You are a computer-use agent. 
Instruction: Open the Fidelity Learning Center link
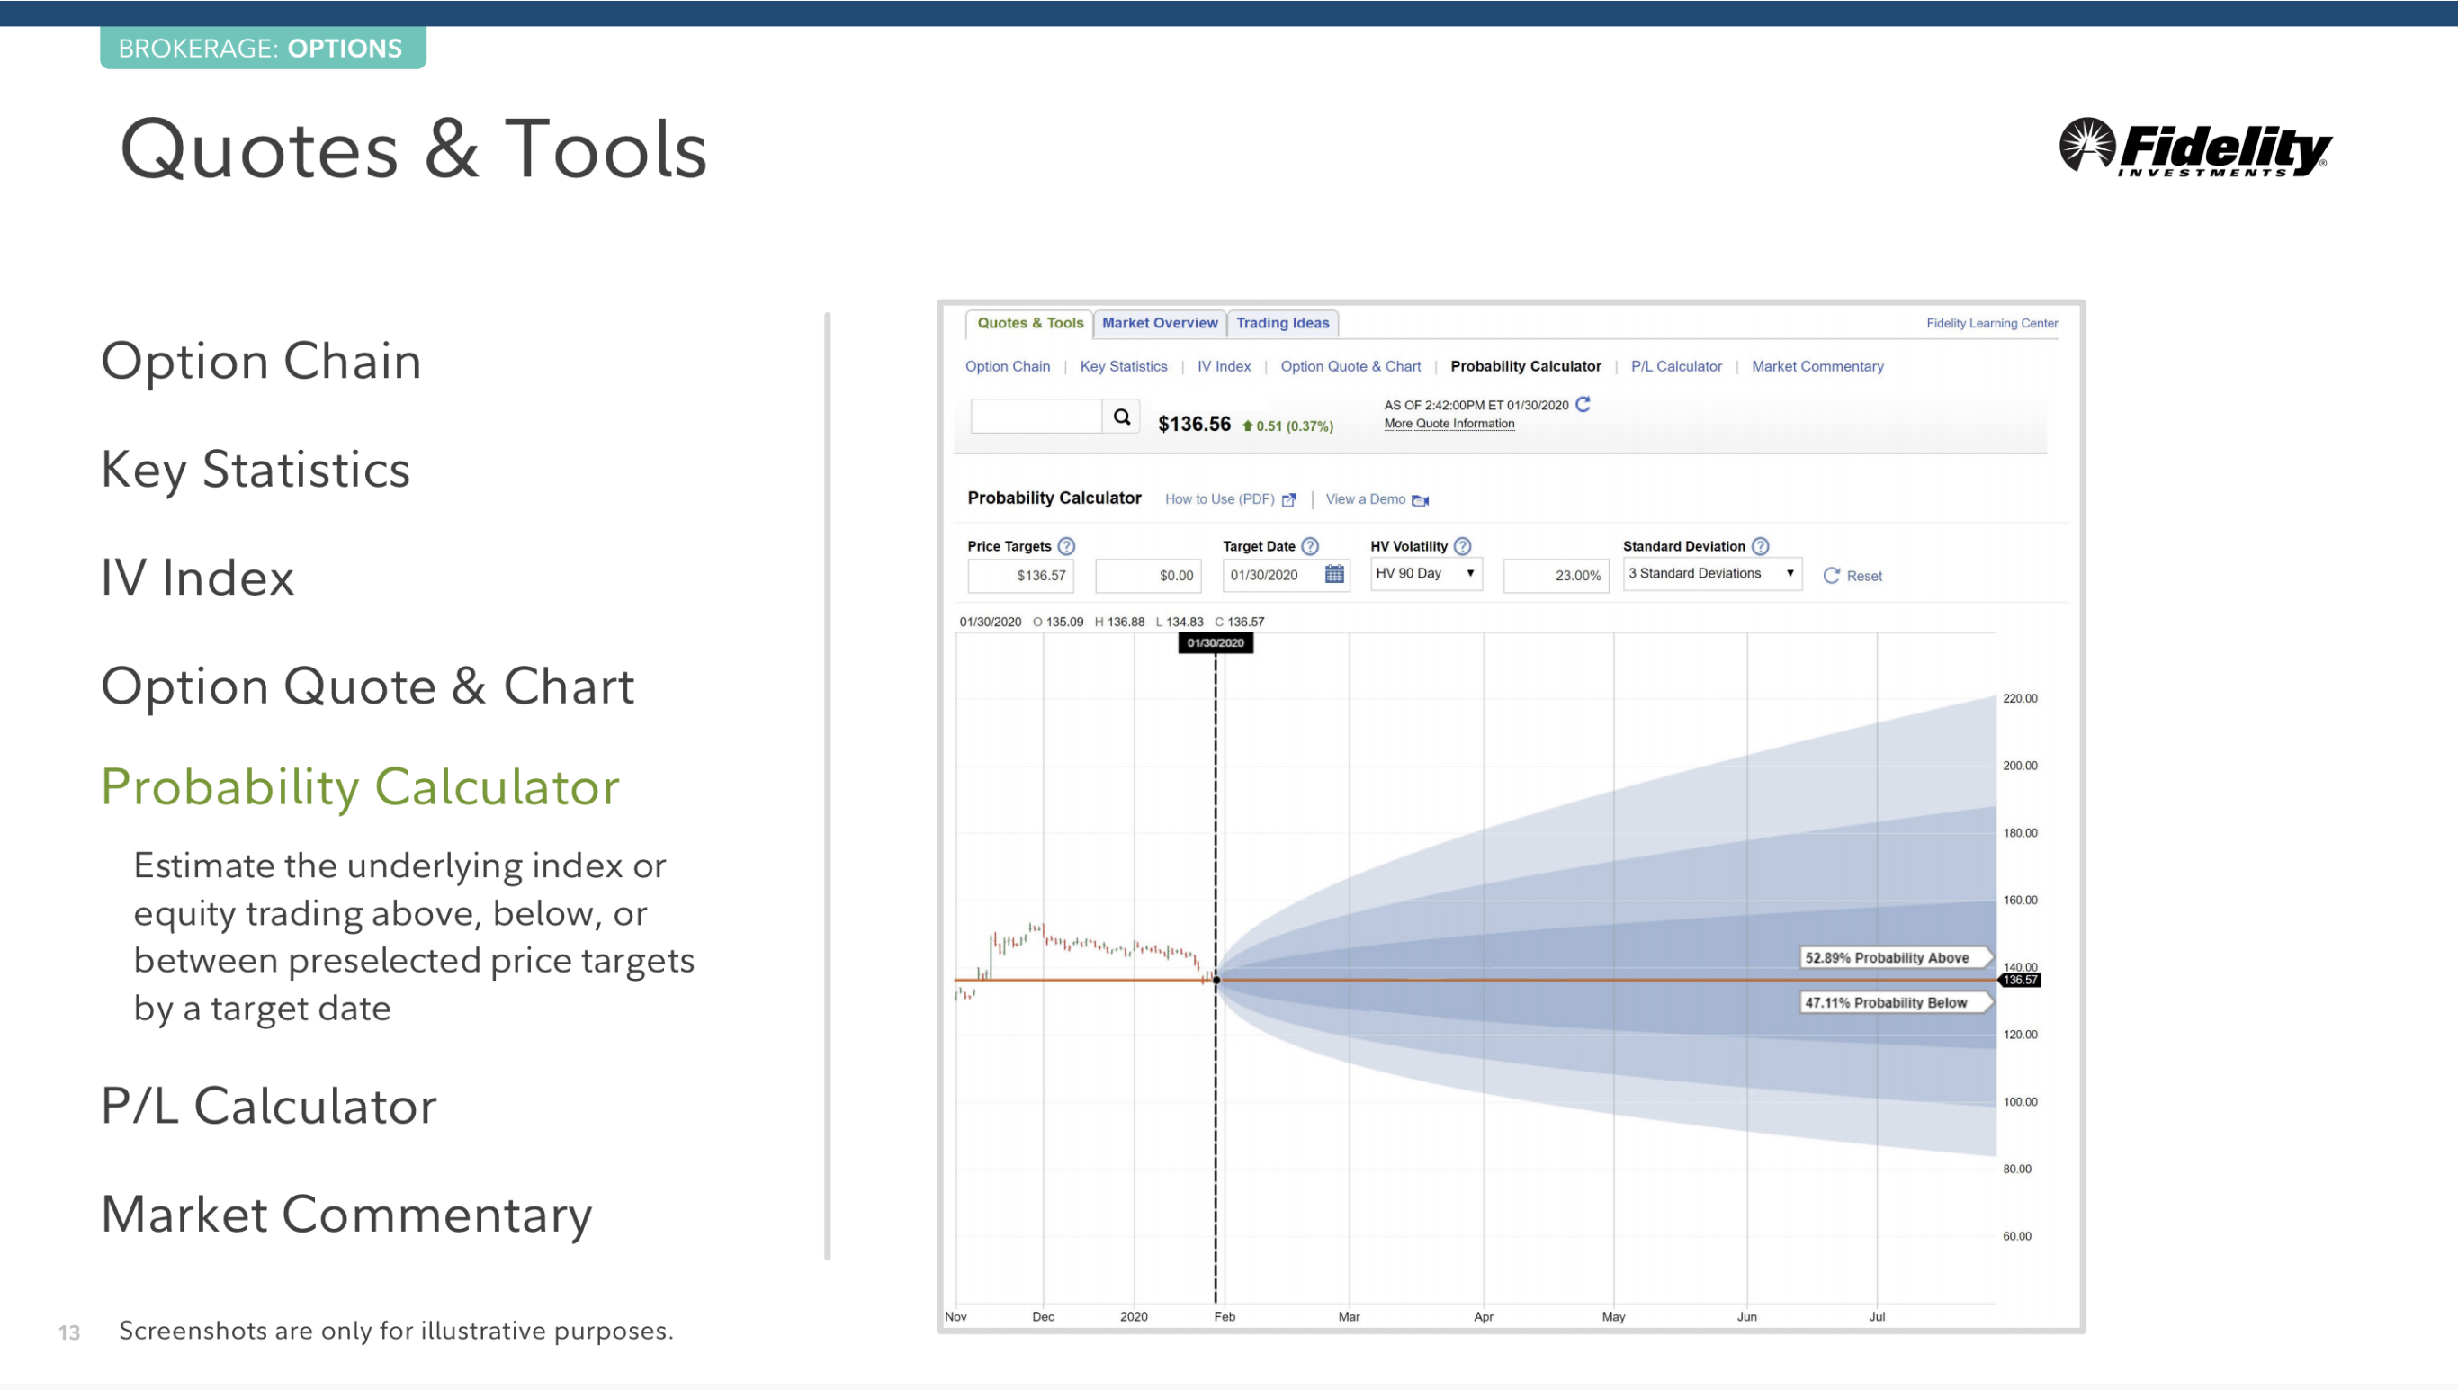pos(1991,324)
